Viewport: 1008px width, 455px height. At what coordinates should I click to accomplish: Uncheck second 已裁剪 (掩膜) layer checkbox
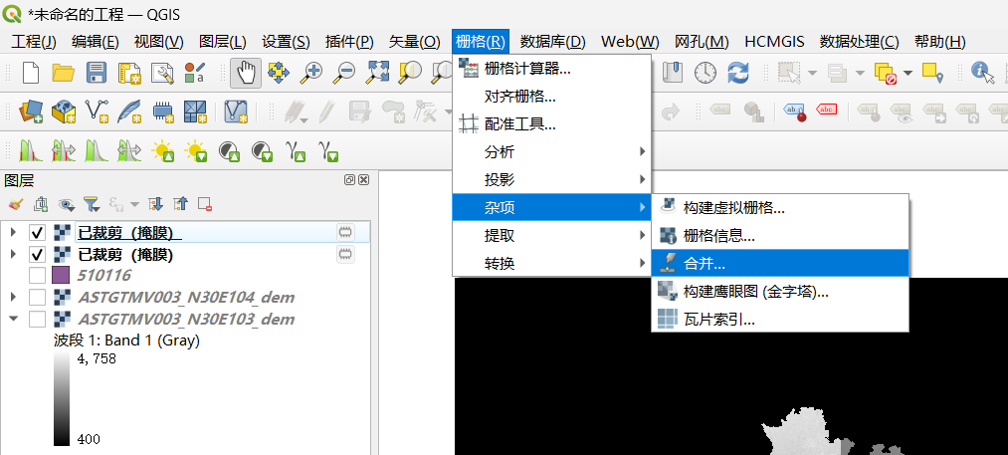pos(37,254)
